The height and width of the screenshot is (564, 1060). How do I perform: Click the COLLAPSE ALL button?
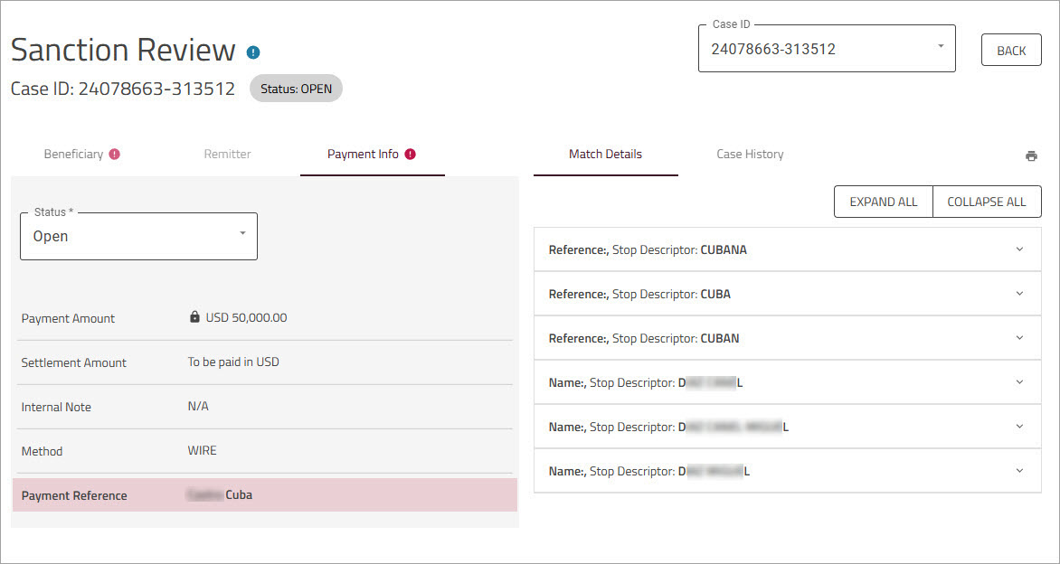coord(987,202)
